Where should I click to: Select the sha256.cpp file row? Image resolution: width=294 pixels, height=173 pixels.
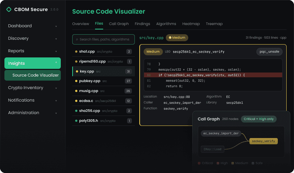tap(104, 111)
